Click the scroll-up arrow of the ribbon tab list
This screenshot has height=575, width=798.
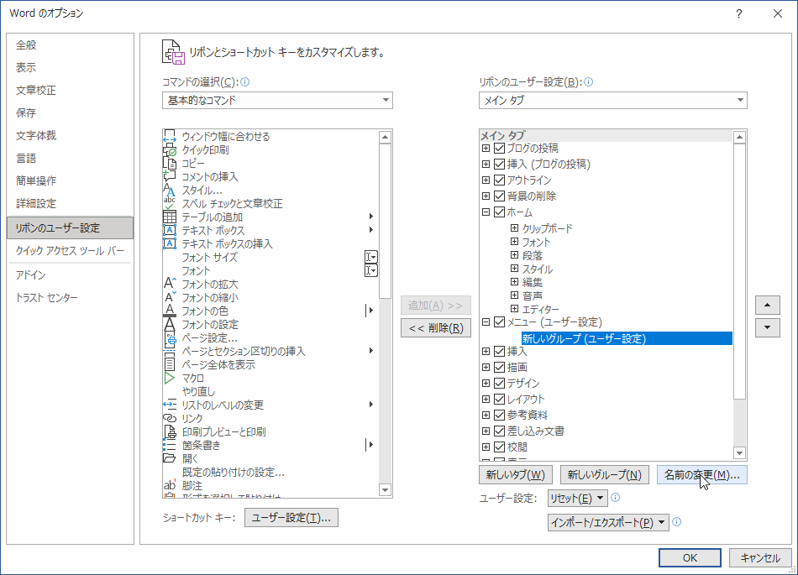pyautogui.click(x=739, y=137)
